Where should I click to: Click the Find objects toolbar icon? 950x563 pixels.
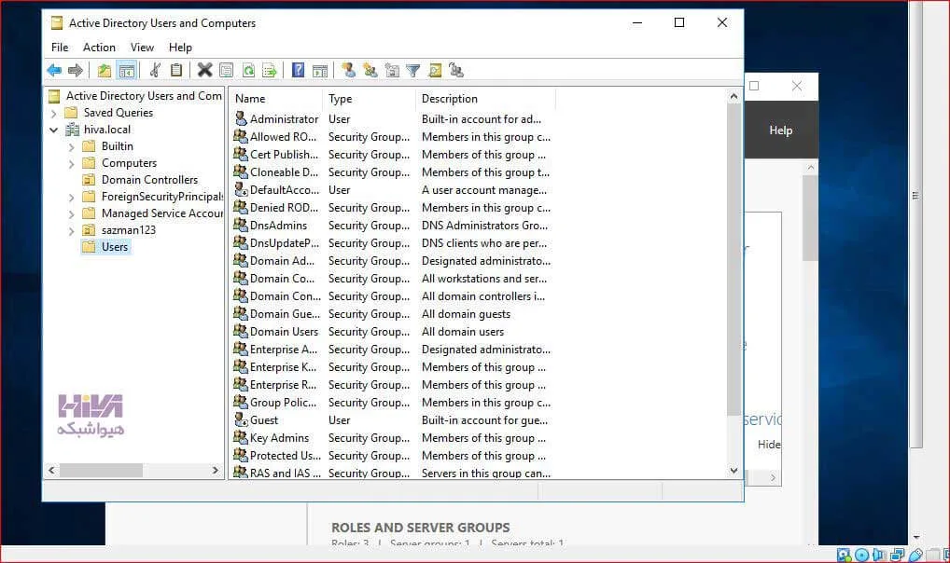435,70
